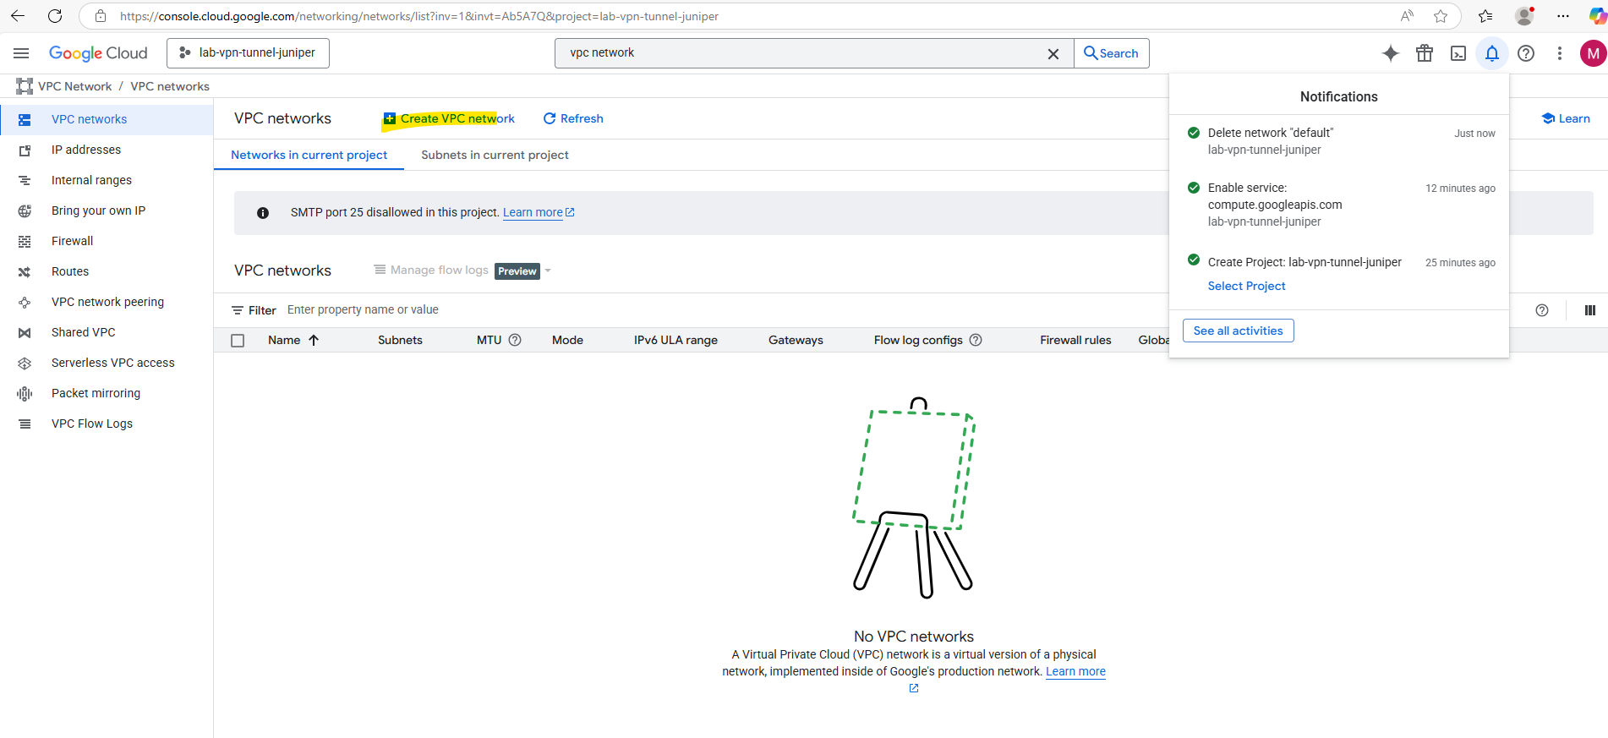The width and height of the screenshot is (1608, 738).
Task: Open the main navigation hamburger menu
Action: click(21, 53)
